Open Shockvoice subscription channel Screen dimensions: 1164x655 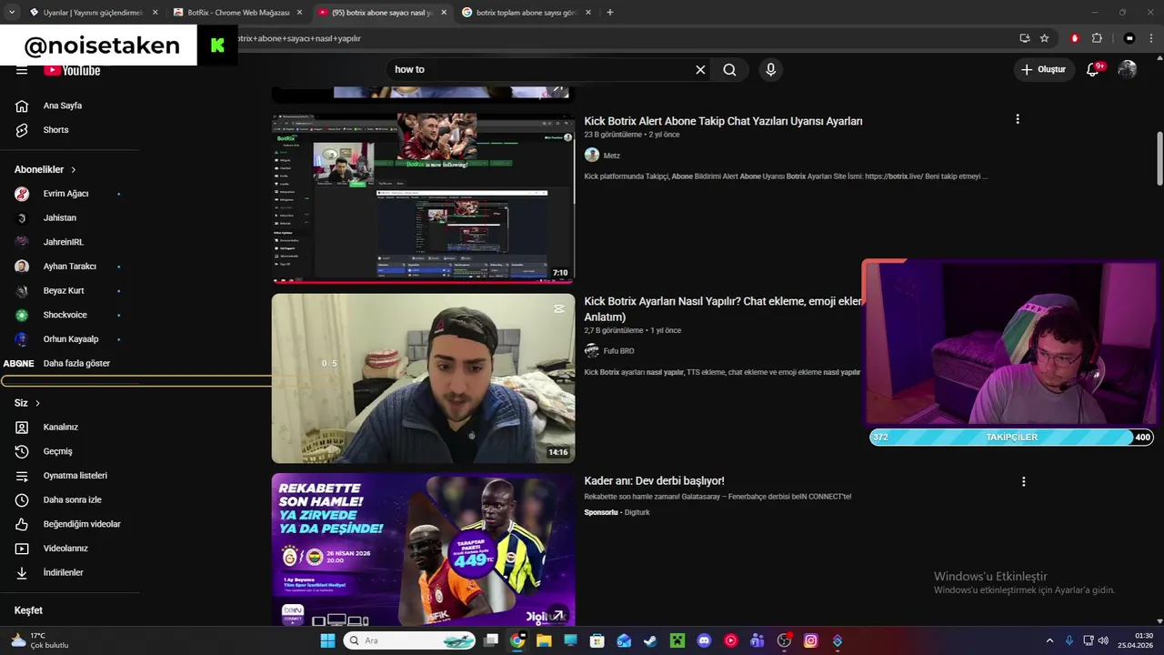[x=65, y=315]
